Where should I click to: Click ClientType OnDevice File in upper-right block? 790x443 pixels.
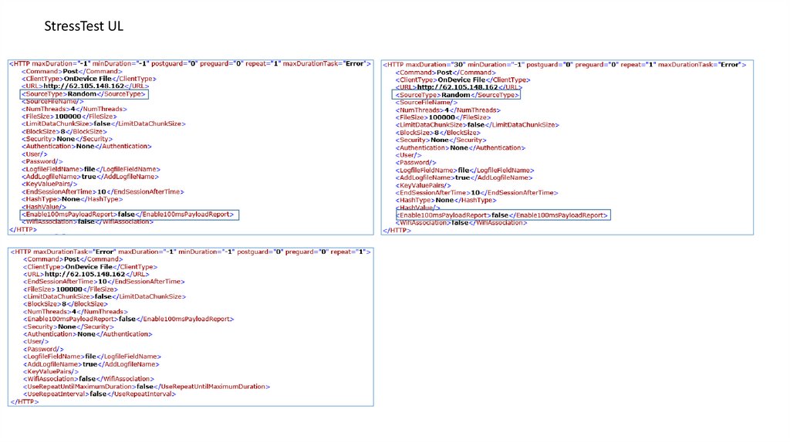click(x=463, y=80)
